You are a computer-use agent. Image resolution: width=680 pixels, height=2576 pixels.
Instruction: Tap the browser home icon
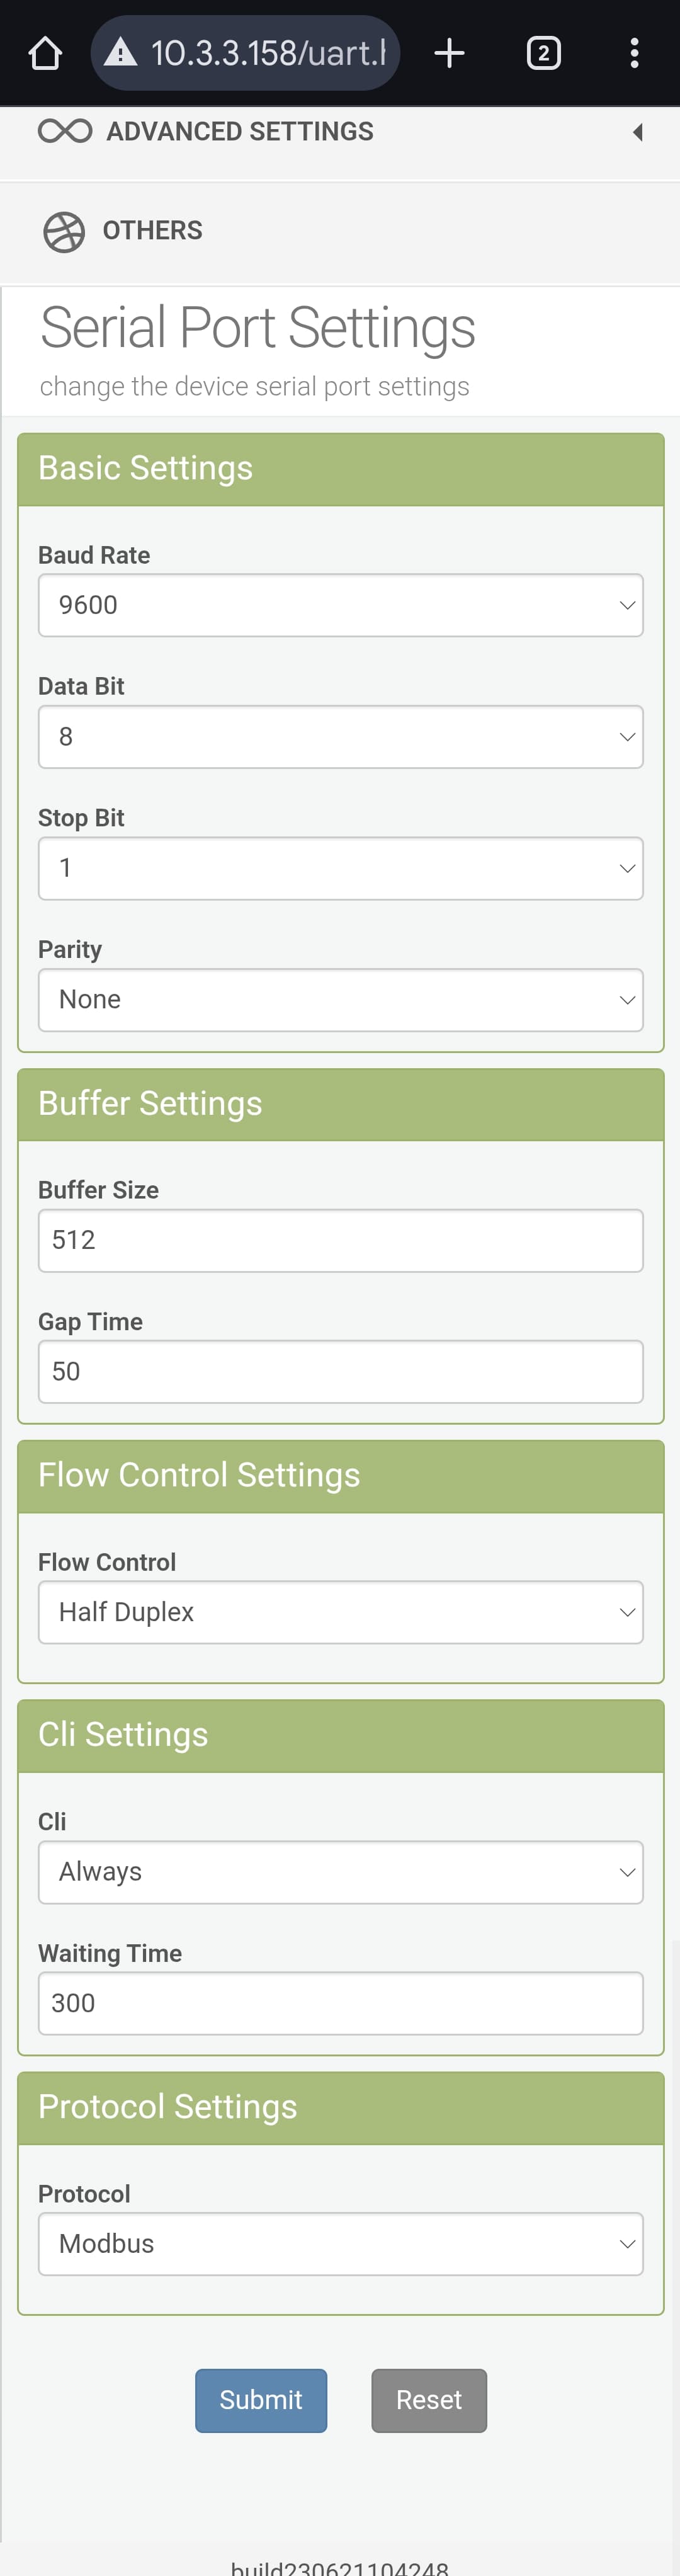(45, 53)
